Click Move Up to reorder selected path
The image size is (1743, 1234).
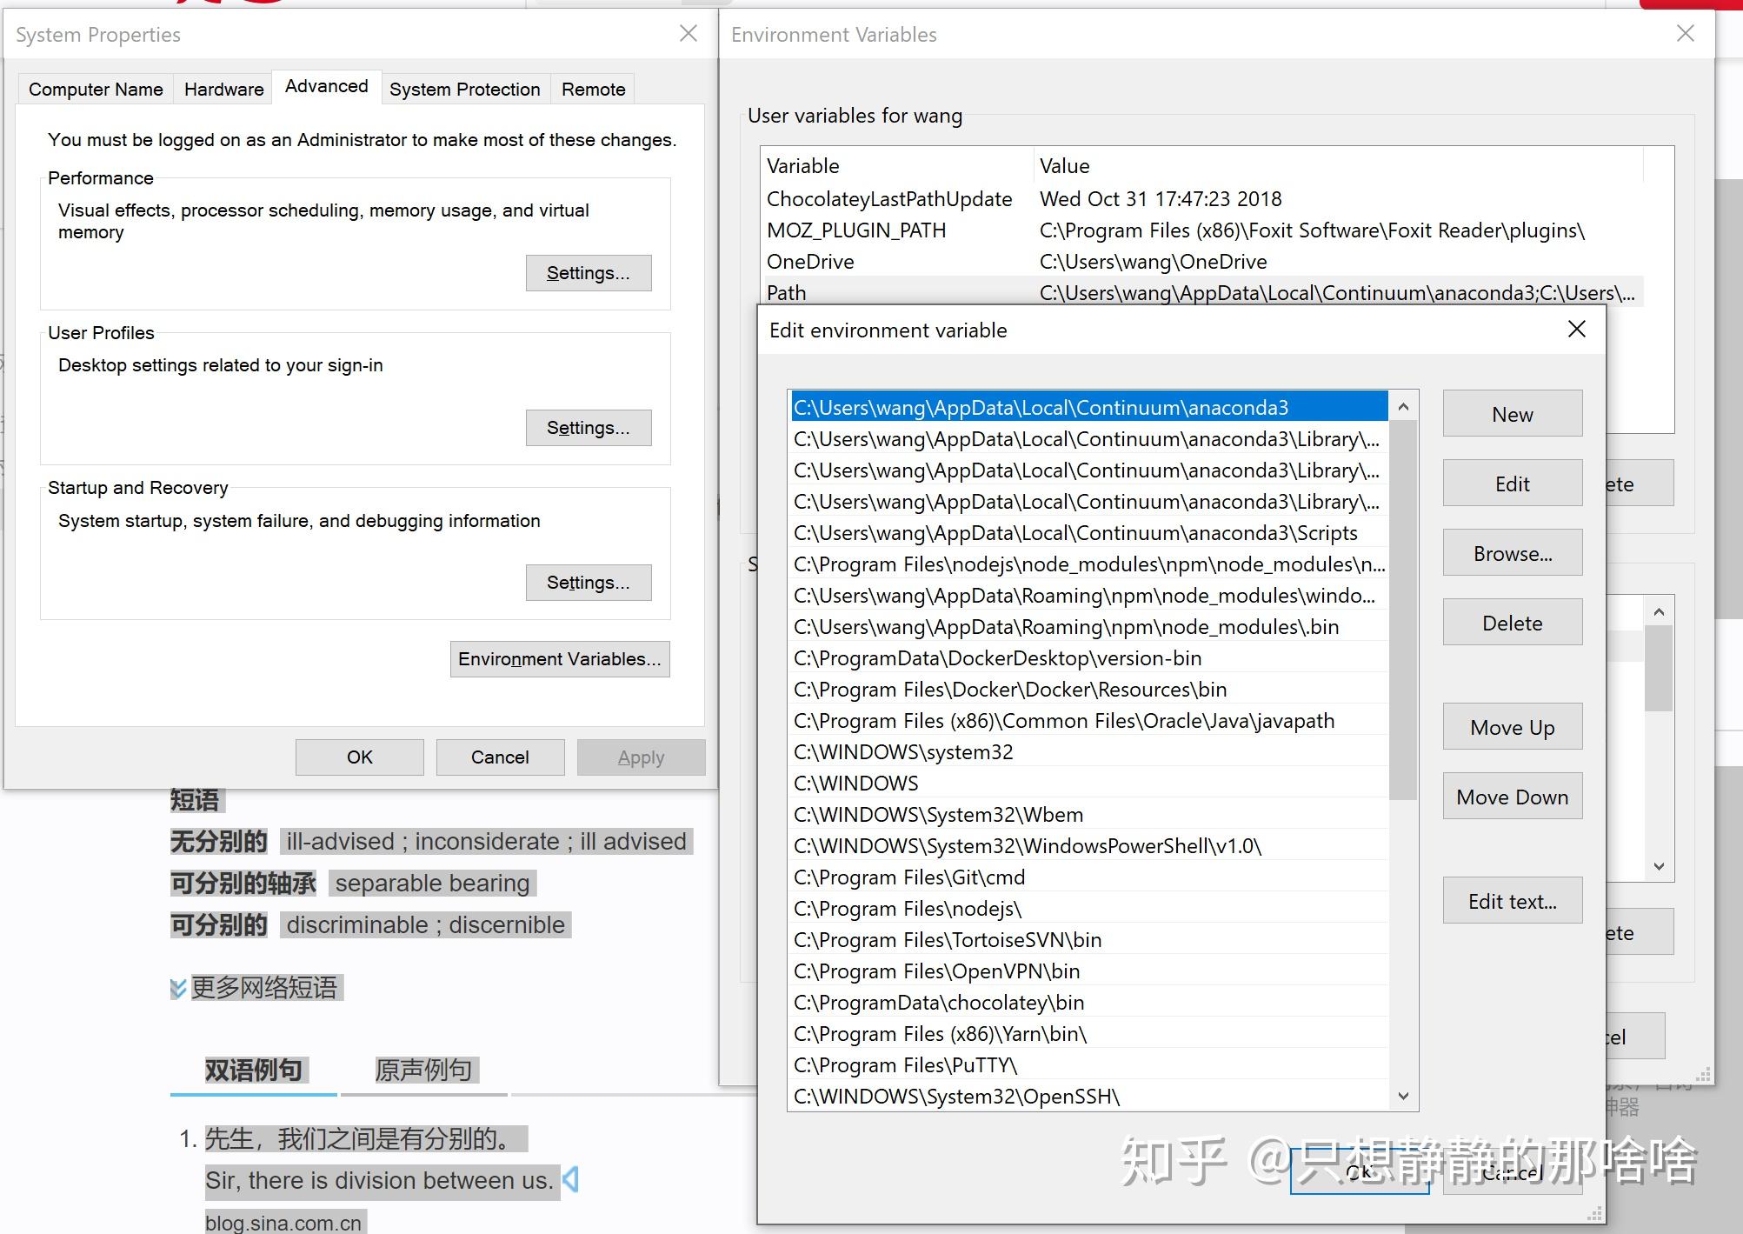tap(1512, 726)
